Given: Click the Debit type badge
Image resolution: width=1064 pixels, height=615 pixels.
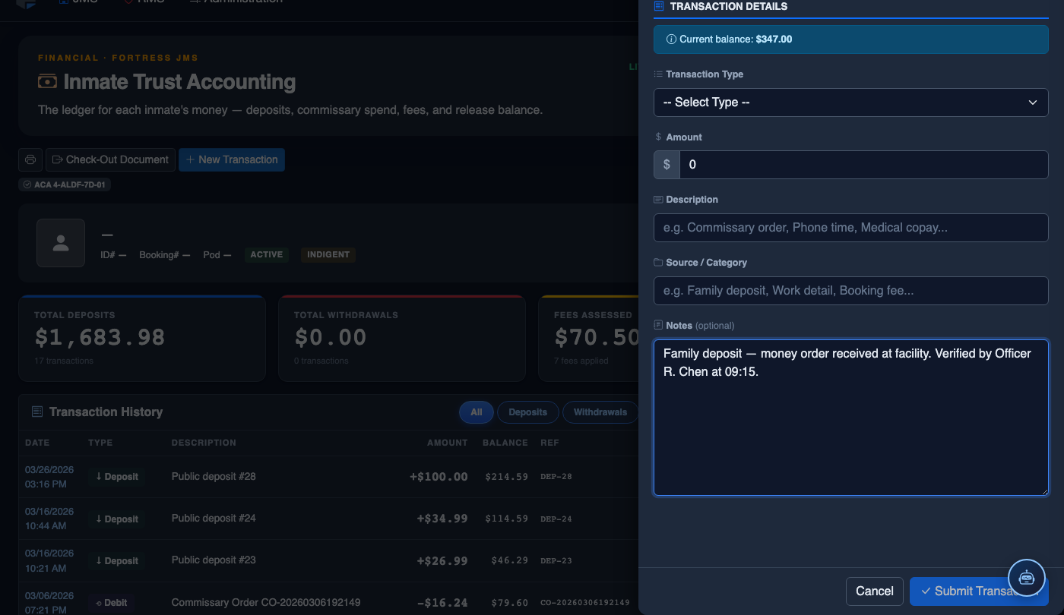Looking at the screenshot, I should [x=111, y=603].
